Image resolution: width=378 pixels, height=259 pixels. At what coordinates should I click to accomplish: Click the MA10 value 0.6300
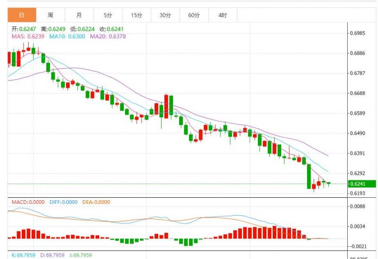pyautogui.click(x=77, y=37)
